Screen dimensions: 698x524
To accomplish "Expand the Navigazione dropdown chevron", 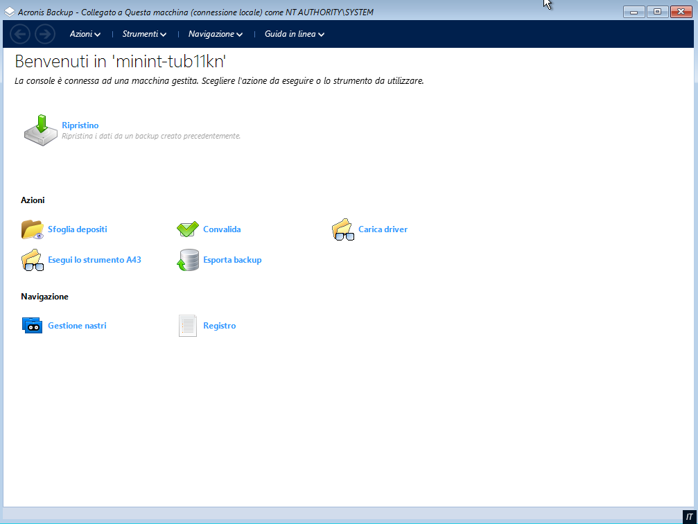I will (240, 35).
